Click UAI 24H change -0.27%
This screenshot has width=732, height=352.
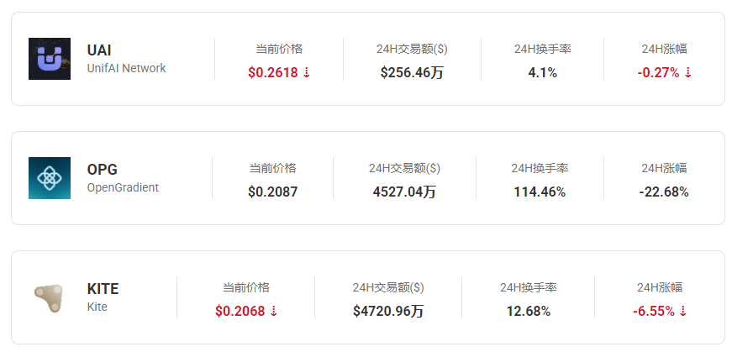[658, 72]
